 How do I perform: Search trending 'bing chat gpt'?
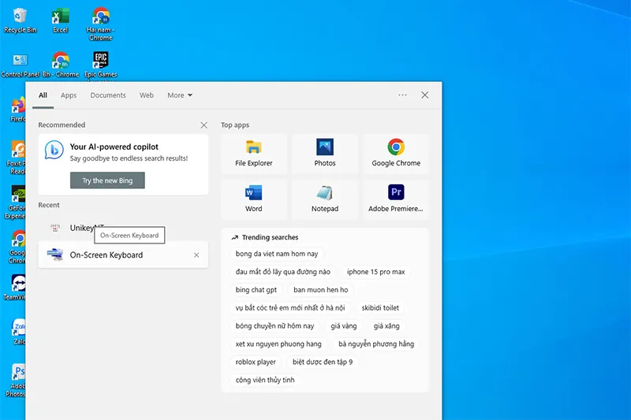pos(256,290)
